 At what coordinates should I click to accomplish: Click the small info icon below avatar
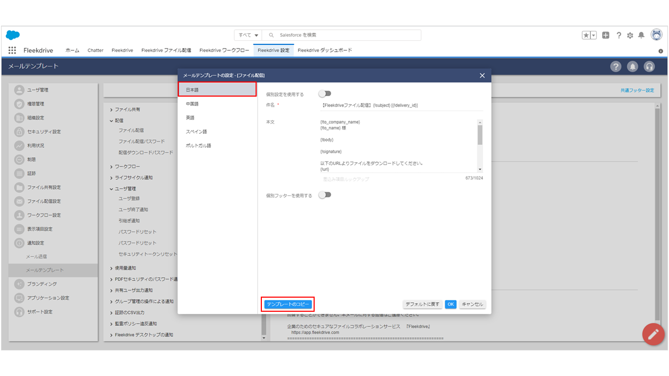(x=661, y=51)
